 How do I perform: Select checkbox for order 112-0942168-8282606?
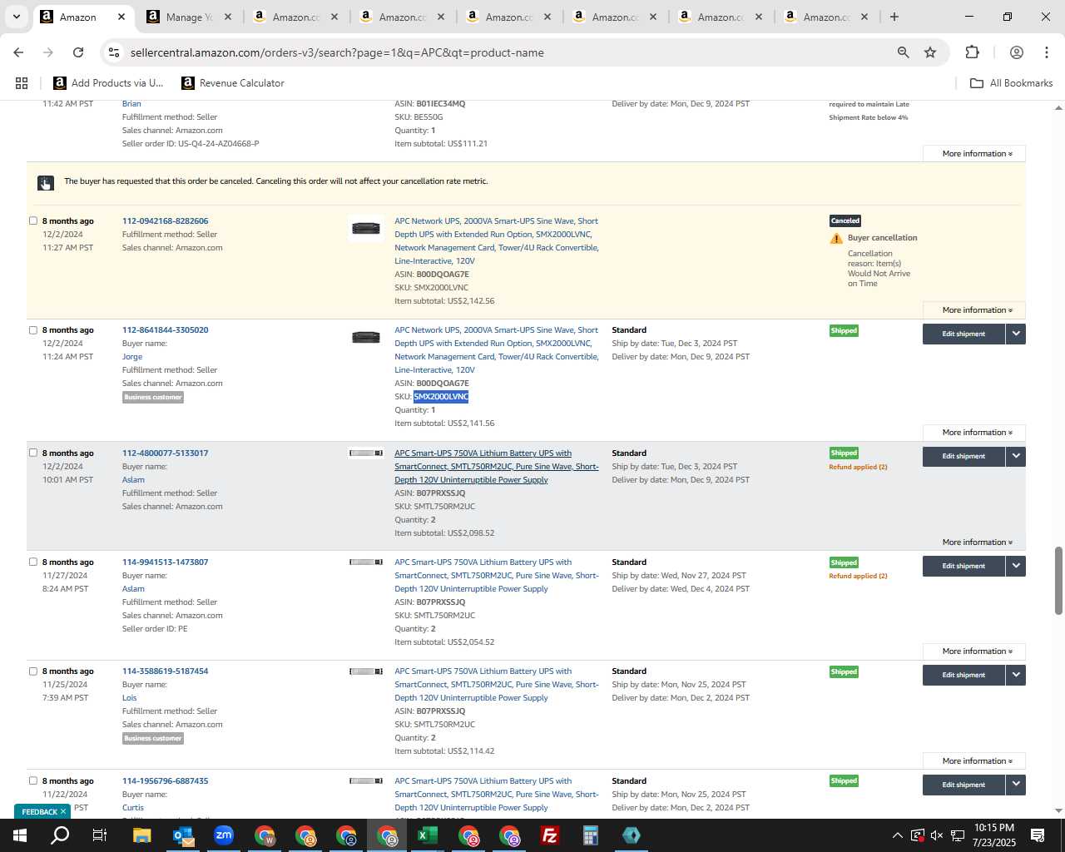(x=33, y=220)
